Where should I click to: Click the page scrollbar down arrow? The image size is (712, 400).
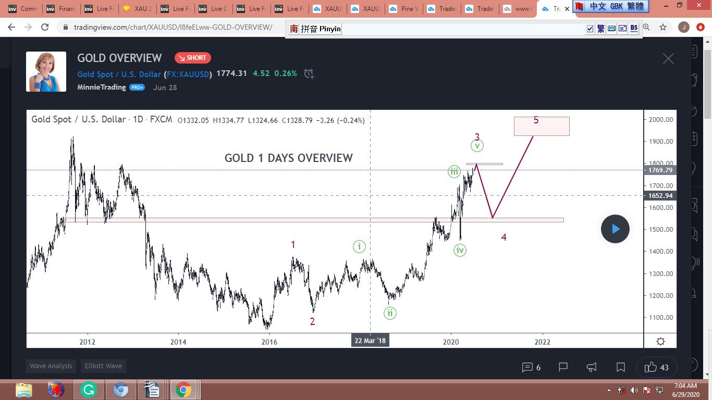pyautogui.click(x=707, y=375)
